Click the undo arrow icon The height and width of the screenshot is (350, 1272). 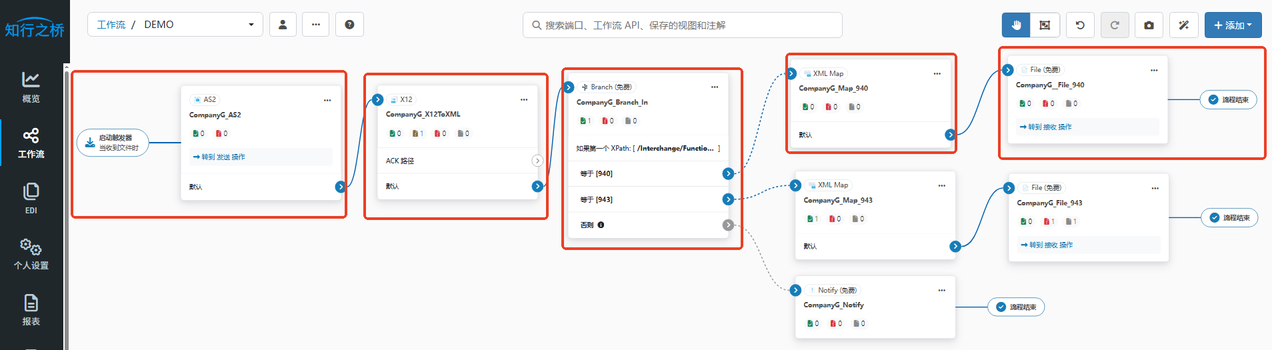(x=1080, y=25)
